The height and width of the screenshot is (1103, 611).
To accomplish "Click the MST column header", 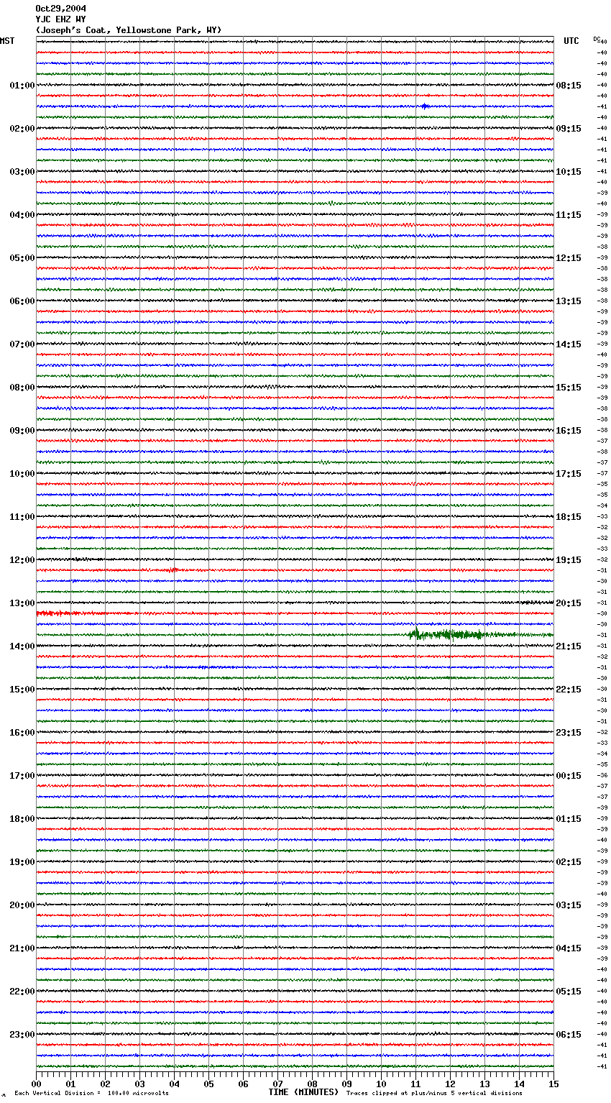I will (7, 41).
